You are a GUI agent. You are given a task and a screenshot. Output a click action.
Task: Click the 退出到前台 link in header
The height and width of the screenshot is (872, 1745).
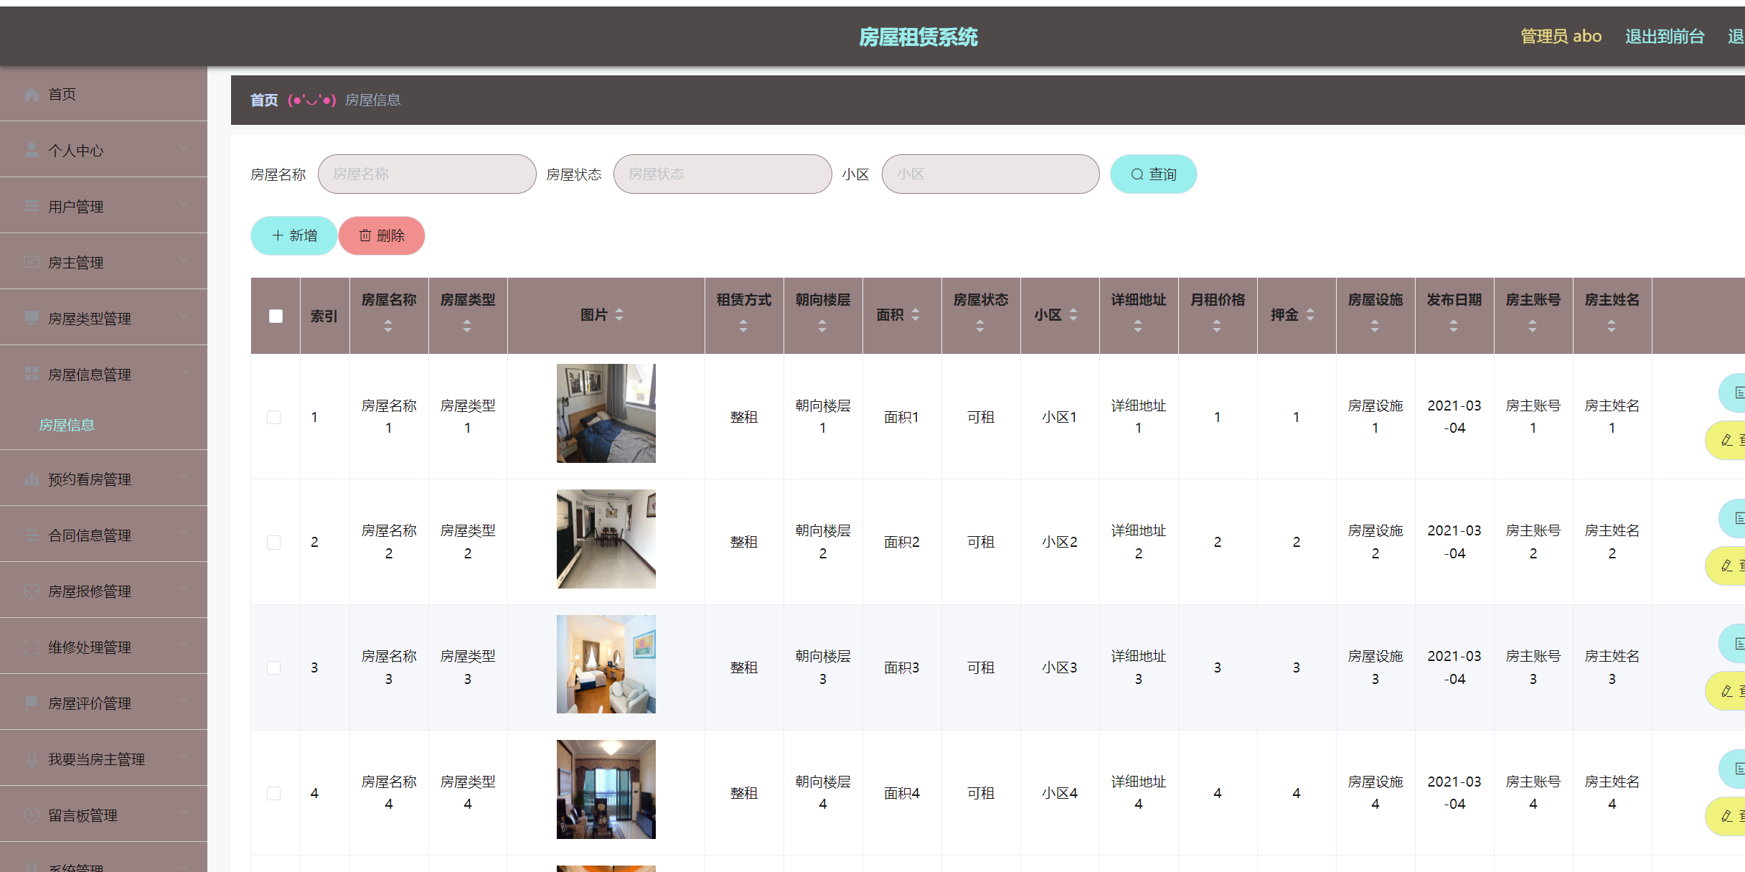click(1664, 36)
